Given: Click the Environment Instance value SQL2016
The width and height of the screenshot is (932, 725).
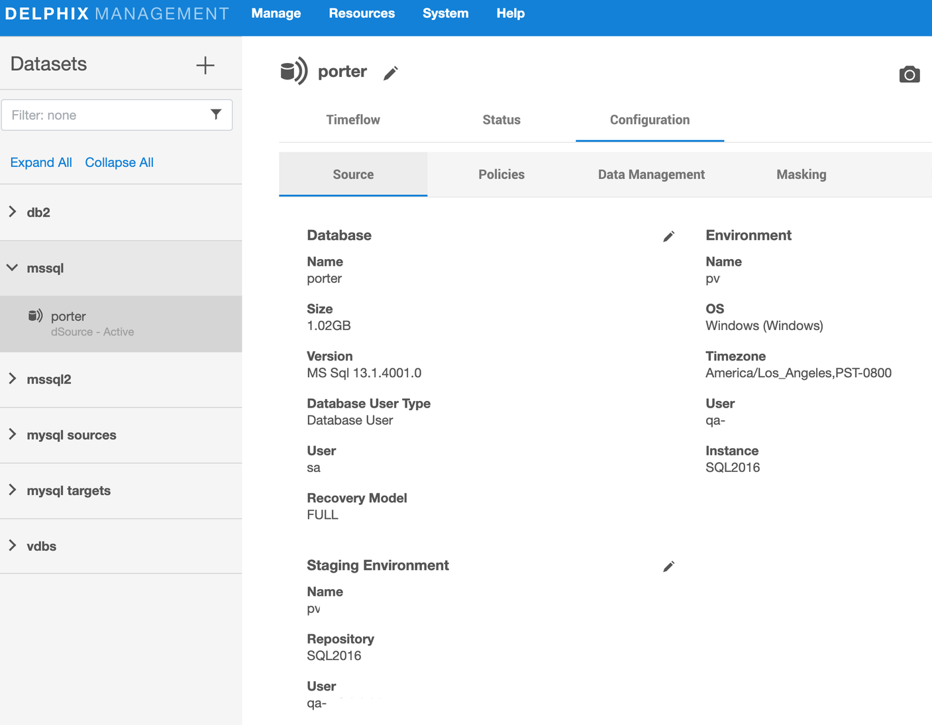Looking at the screenshot, I should click(733, 468).
